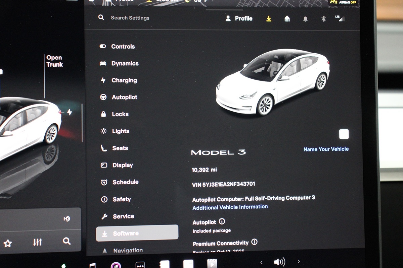Image resolution: width=403 pixels, height=268 pixels.
Task: Open audio equalizer sliders icon
Action: pos(38,242)
